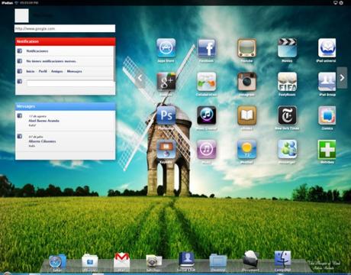Open the App Store icon
This screenshot has height=275, width=351.
(x=166, y=47)
